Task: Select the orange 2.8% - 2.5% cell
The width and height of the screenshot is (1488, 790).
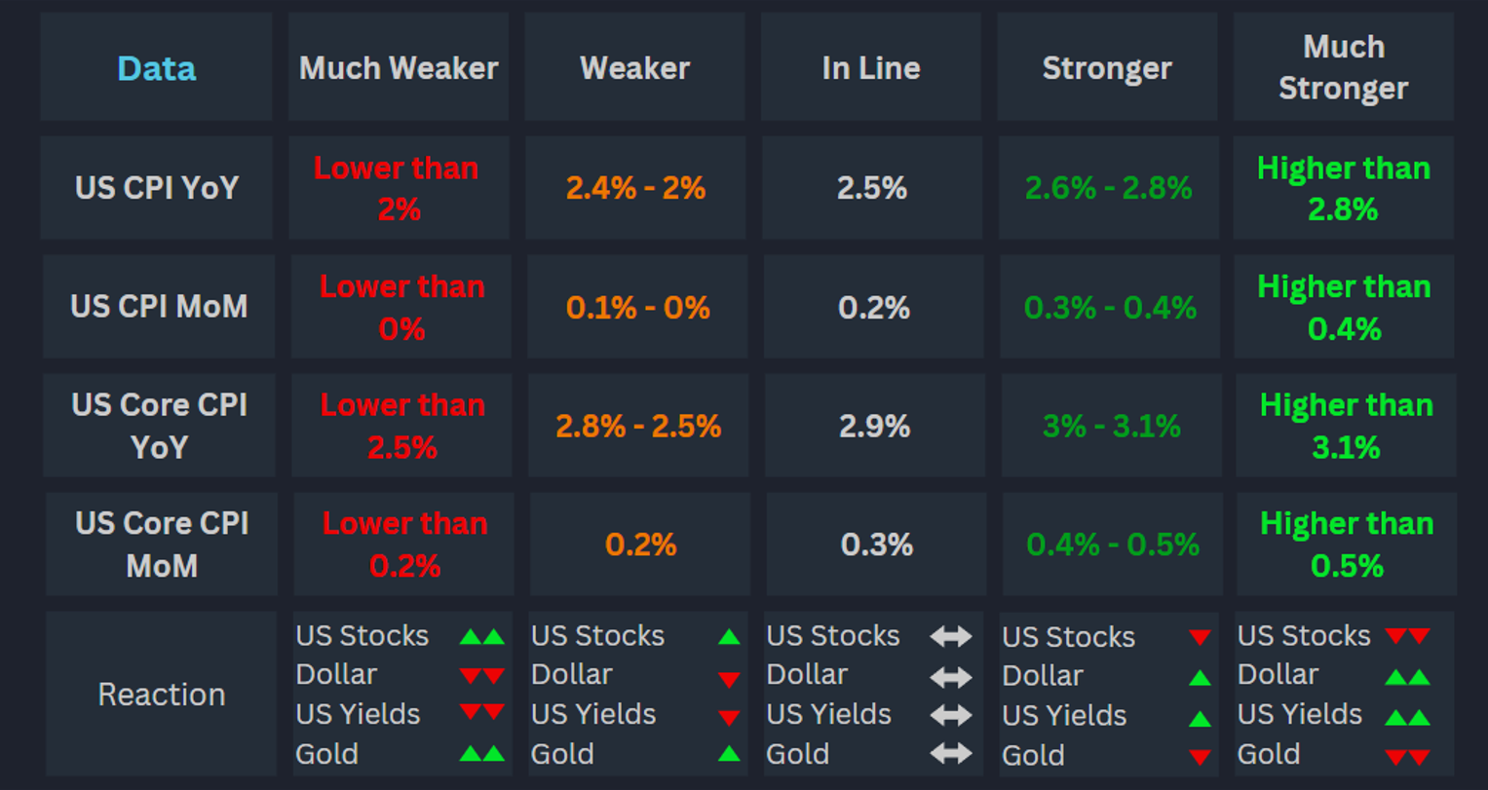Action: tap(638, 427)
